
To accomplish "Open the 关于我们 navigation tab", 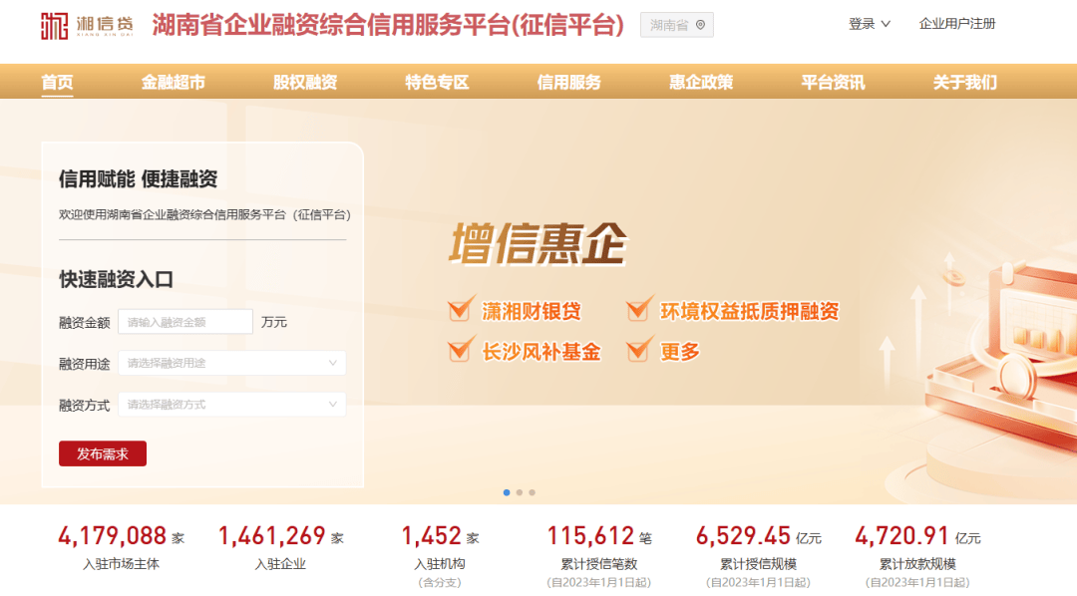I will click(964, 83).
